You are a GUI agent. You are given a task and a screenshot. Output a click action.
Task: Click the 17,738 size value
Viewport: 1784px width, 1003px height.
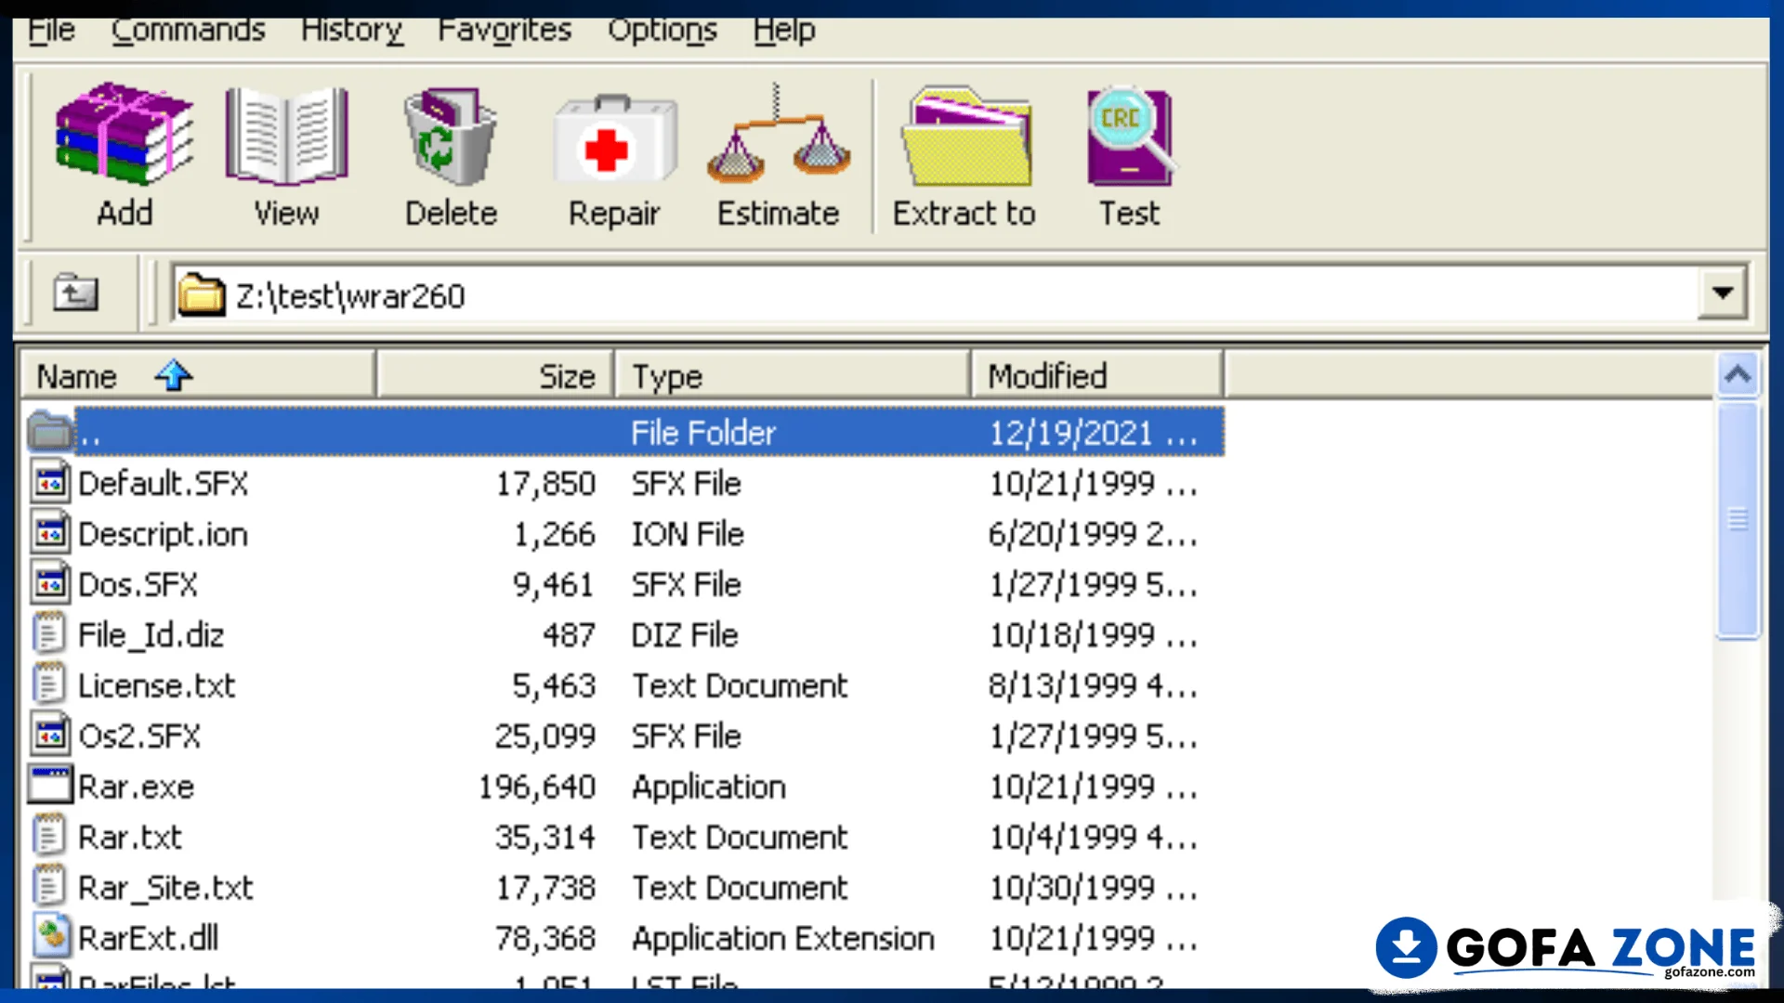tap(545, 888)
